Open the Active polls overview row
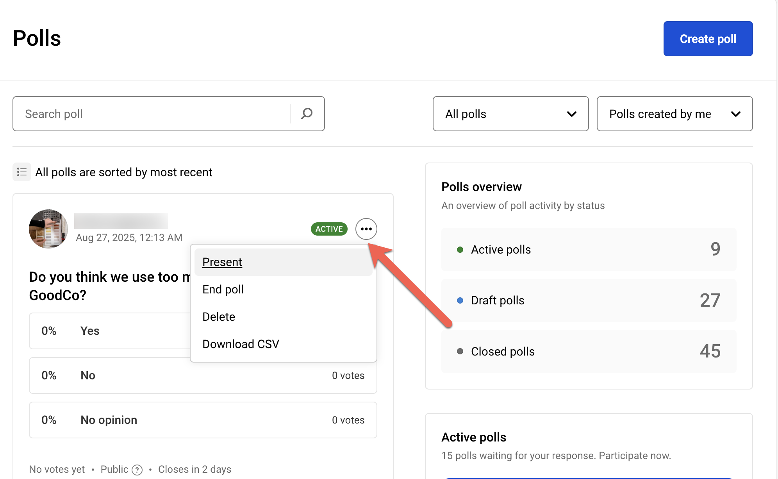 tap(588, 250)
